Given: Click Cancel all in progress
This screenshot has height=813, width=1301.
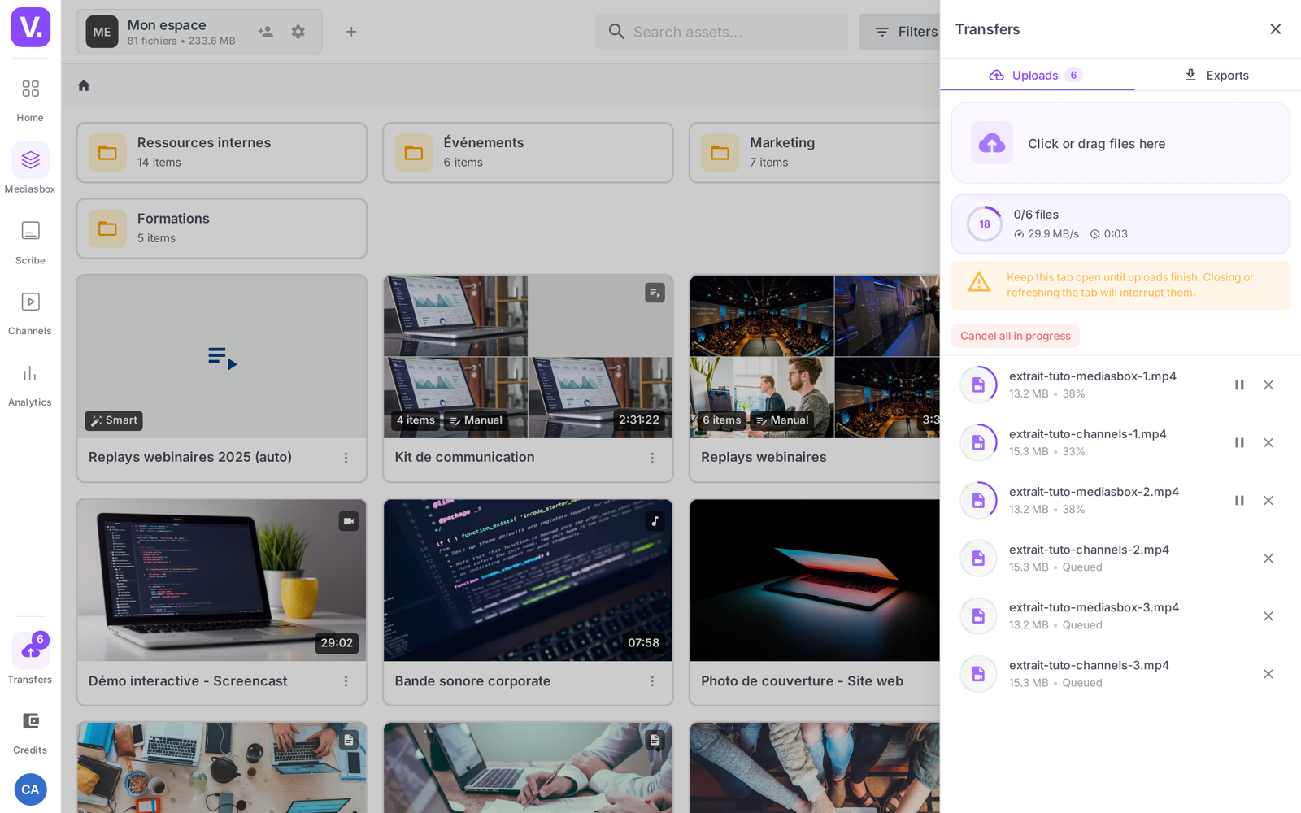Looking at the screenshot, I should [x=1016, y=336].
